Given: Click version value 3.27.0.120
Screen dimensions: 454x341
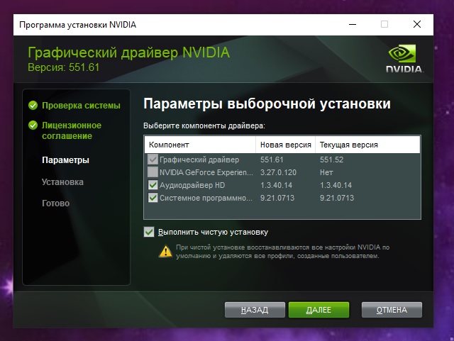Looking at the screenshot, I should (x=278, y=172).
